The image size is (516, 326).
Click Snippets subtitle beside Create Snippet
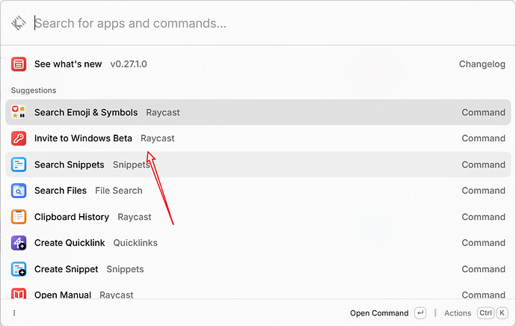[x=125, y=269]
